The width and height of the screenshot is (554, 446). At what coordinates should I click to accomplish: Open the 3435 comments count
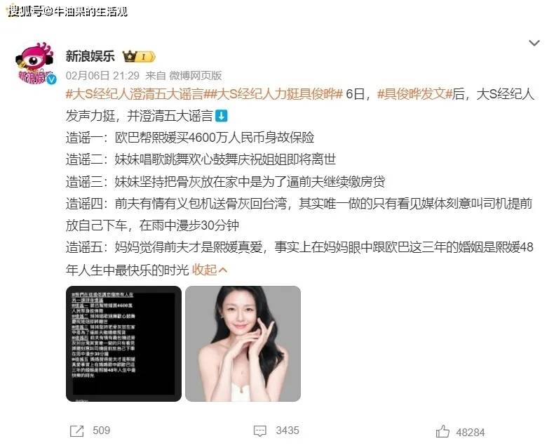pyautogui.click(x=288, y=431)
